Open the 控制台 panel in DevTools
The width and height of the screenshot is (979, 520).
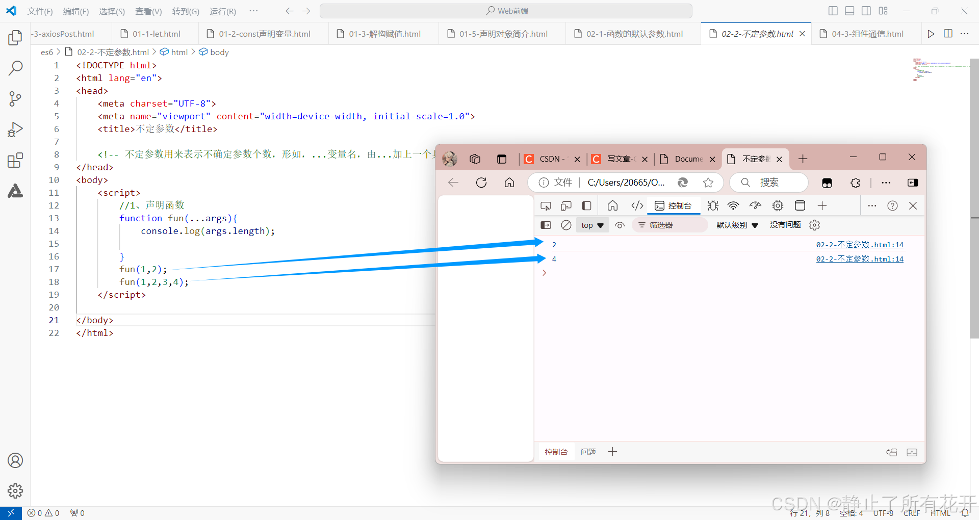tap(673, 206)
